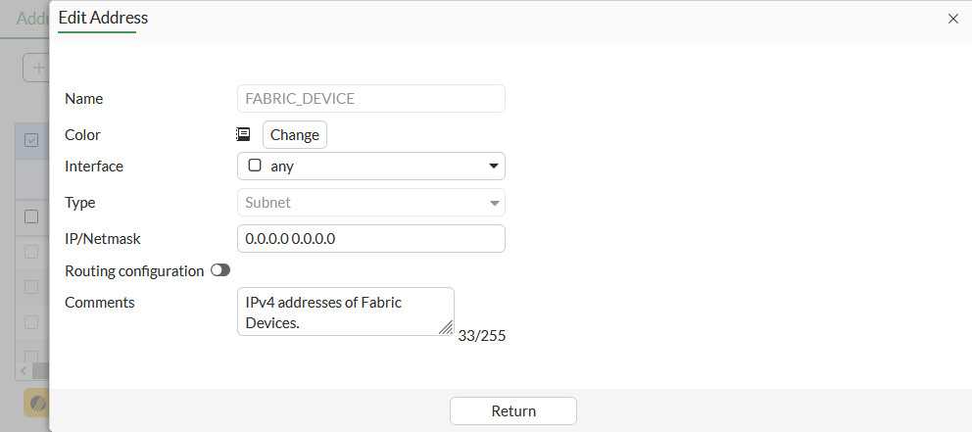Screen dimensions: 972x432
Task: Focus the Comments text area
Action: (345, 311)
